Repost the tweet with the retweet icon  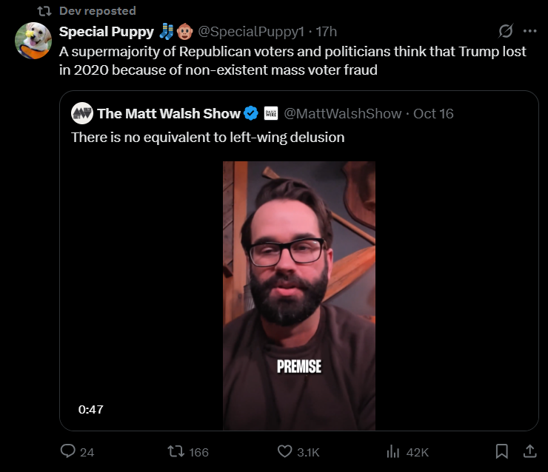(x=176, y=451)
